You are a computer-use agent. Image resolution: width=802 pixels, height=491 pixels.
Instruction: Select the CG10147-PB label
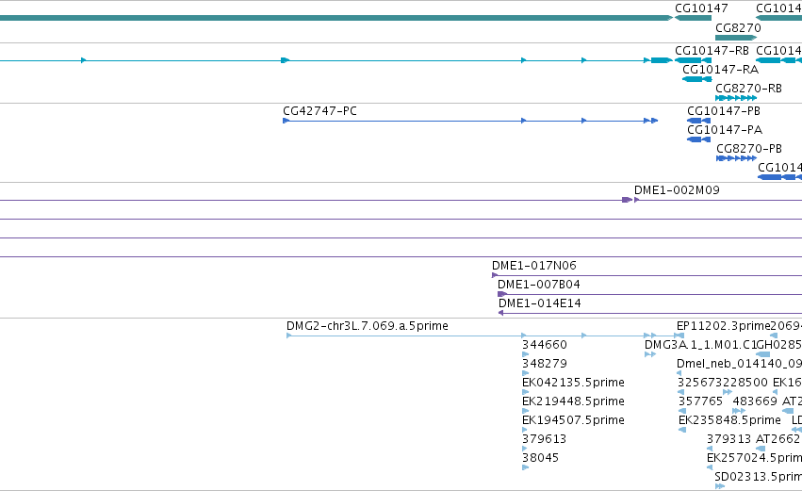(x=724, y=111)
